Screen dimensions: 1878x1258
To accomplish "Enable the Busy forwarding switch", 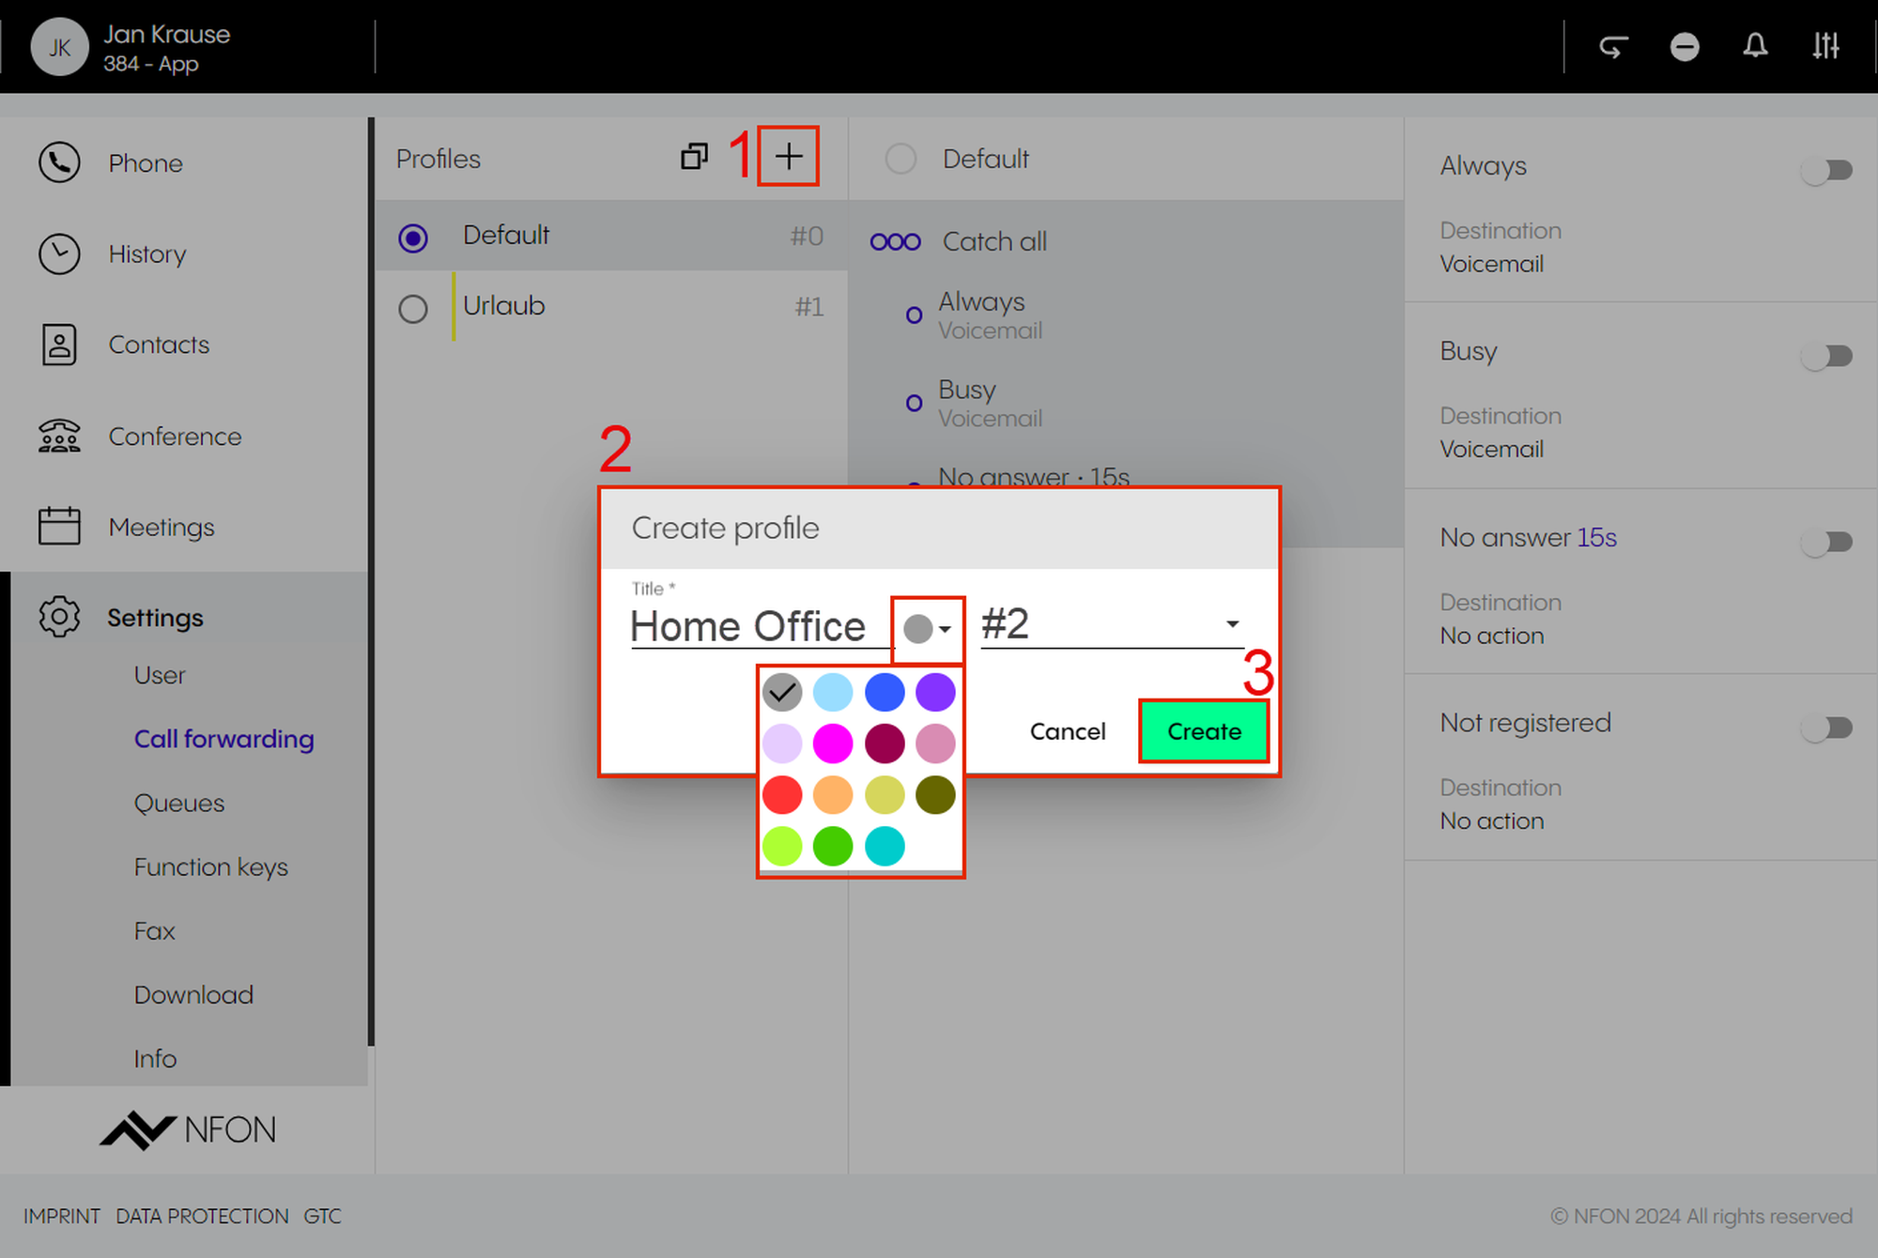I will click(x=1826, y=356).
